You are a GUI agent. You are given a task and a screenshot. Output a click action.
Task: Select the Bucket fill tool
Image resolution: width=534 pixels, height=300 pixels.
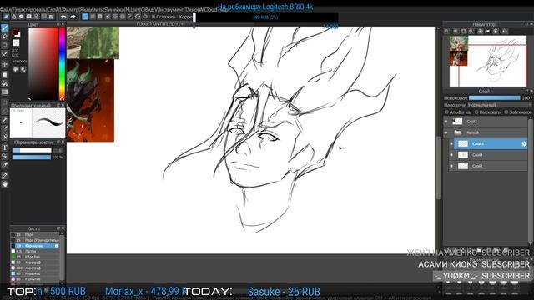pos(5,83)
